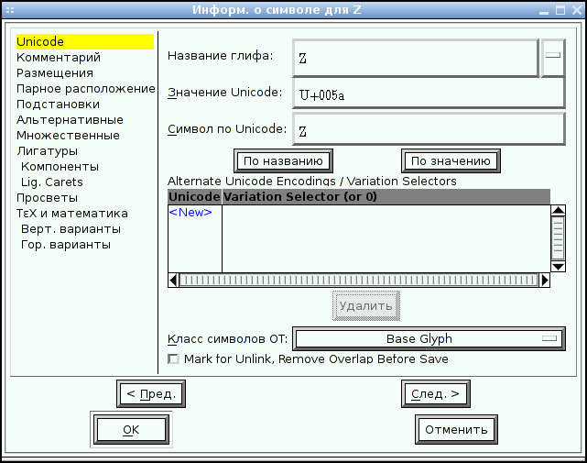The height and width of the screenshot is (463, 587).
Task: Open the window menu icon in title bar
Action: click(x=10, y=10)
